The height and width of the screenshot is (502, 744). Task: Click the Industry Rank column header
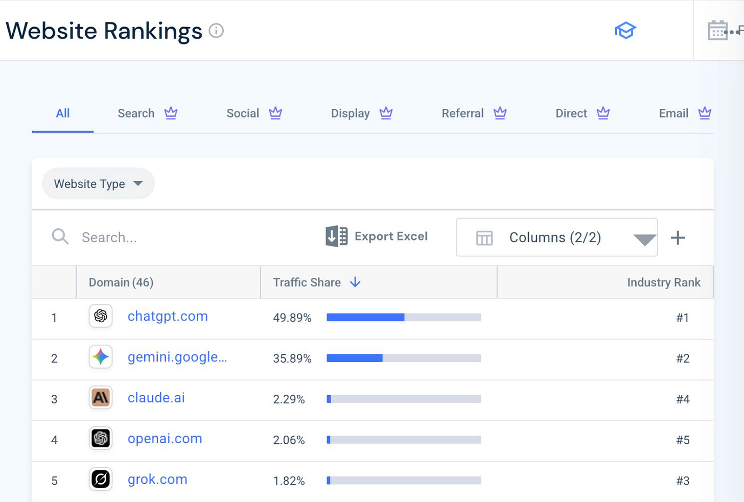[x=664, y=282]
